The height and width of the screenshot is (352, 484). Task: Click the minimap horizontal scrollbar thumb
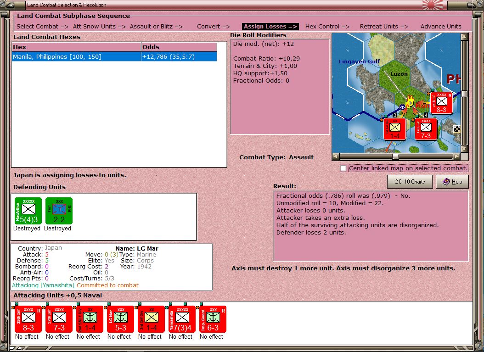395,156
